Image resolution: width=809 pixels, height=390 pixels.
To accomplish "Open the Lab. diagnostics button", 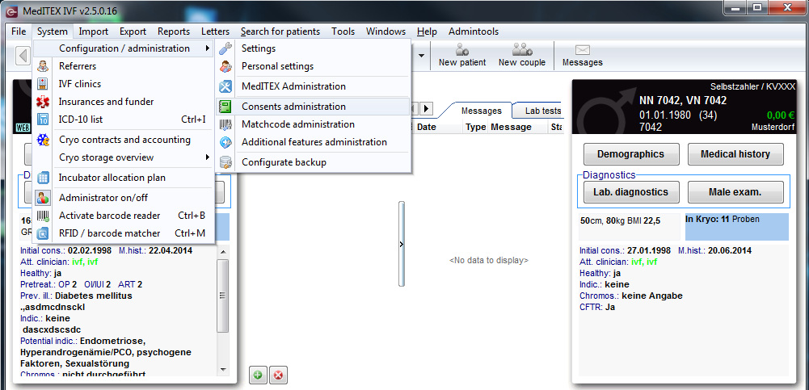I will (630, 192).
